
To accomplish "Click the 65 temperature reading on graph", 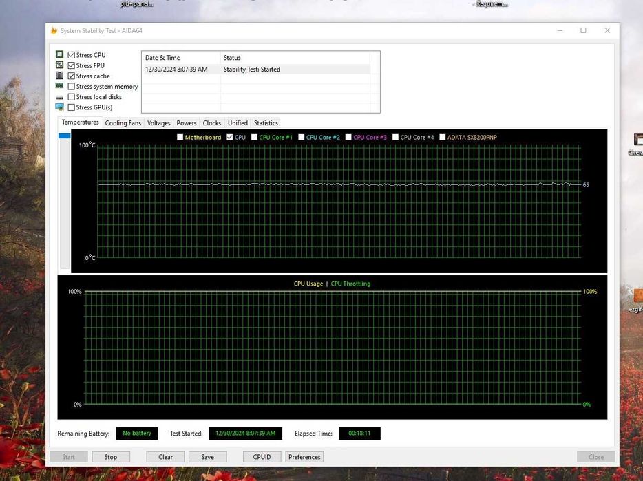I will [x=586, y=185].
